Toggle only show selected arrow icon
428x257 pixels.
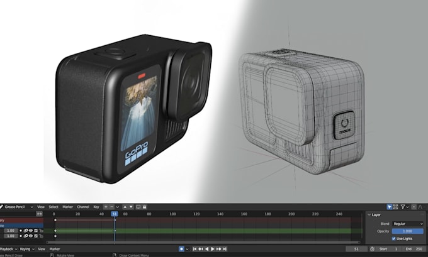[390, 207]
